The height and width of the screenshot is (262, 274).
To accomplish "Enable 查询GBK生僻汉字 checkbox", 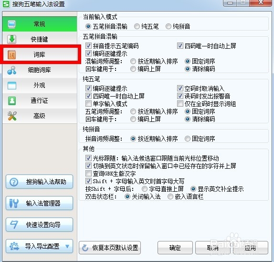I will click(88, 174).
